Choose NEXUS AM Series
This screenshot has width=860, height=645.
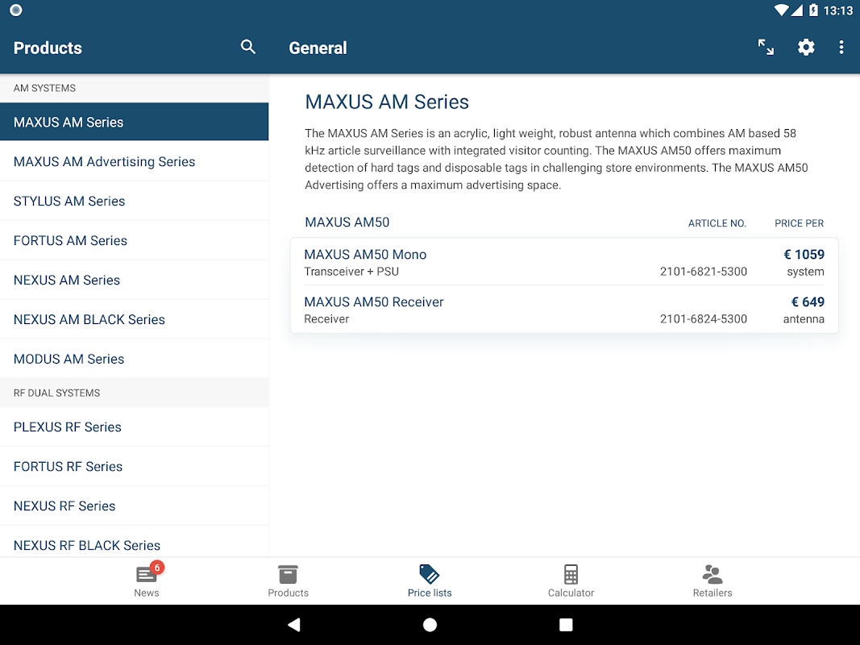pos(135,280)
